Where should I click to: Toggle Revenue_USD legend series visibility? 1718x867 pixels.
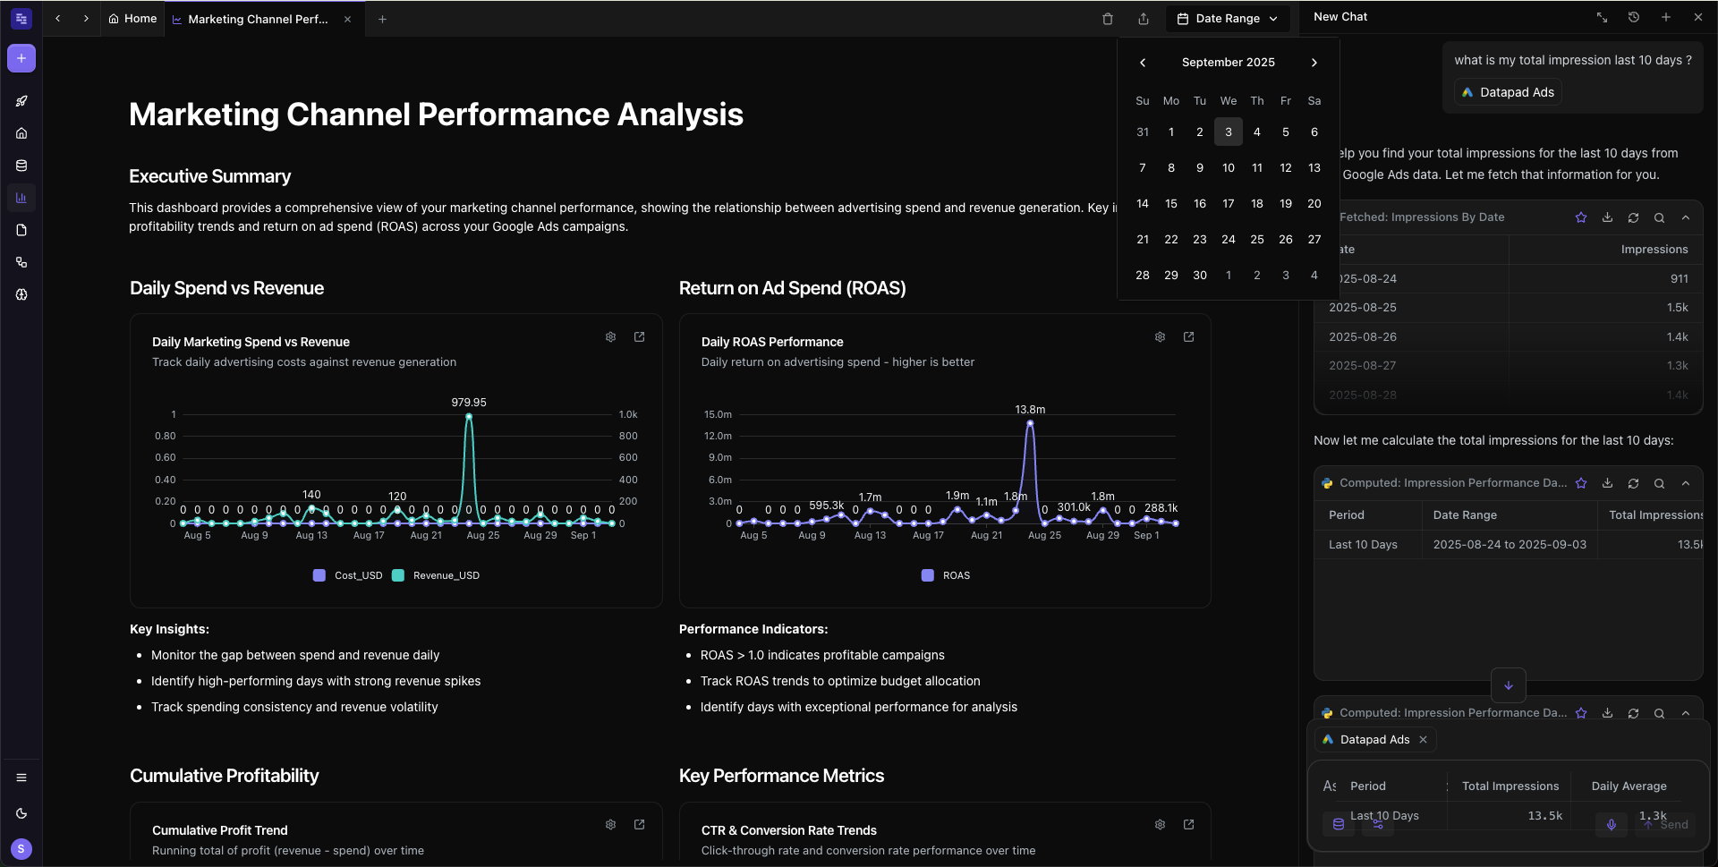coord(437,575)
